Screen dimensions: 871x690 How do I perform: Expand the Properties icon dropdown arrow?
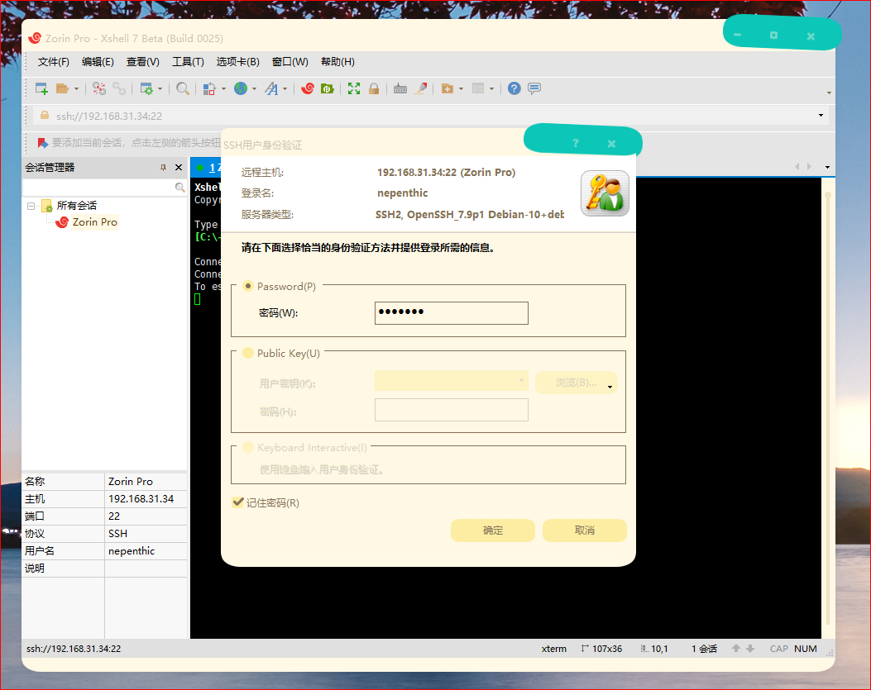[x=160, y=88]
